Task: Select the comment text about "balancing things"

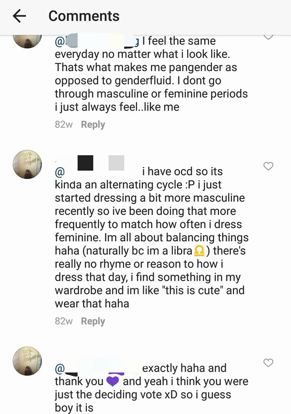Action: 152,237
